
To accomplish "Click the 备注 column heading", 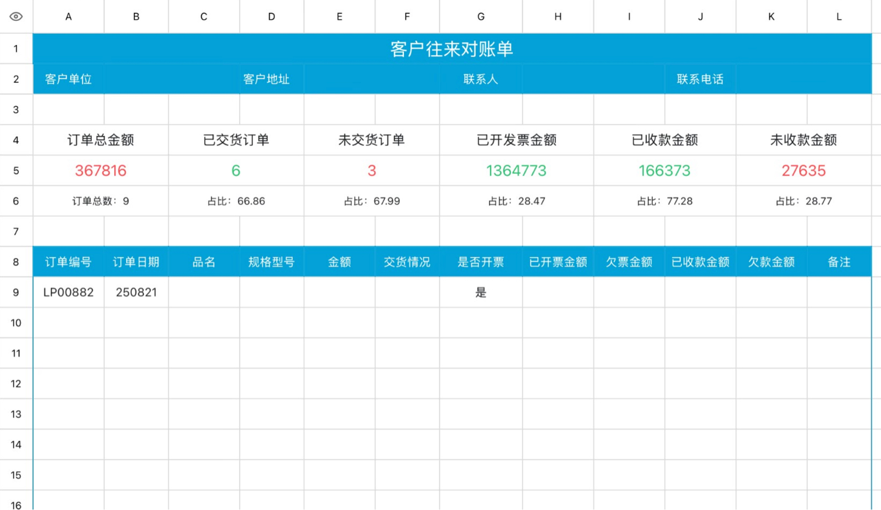I will pyautogui.click(x=839, y=262).
